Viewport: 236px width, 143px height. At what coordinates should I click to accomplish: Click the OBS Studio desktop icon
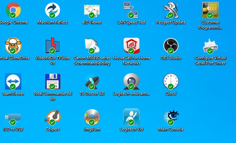click(x=171, y=46)
